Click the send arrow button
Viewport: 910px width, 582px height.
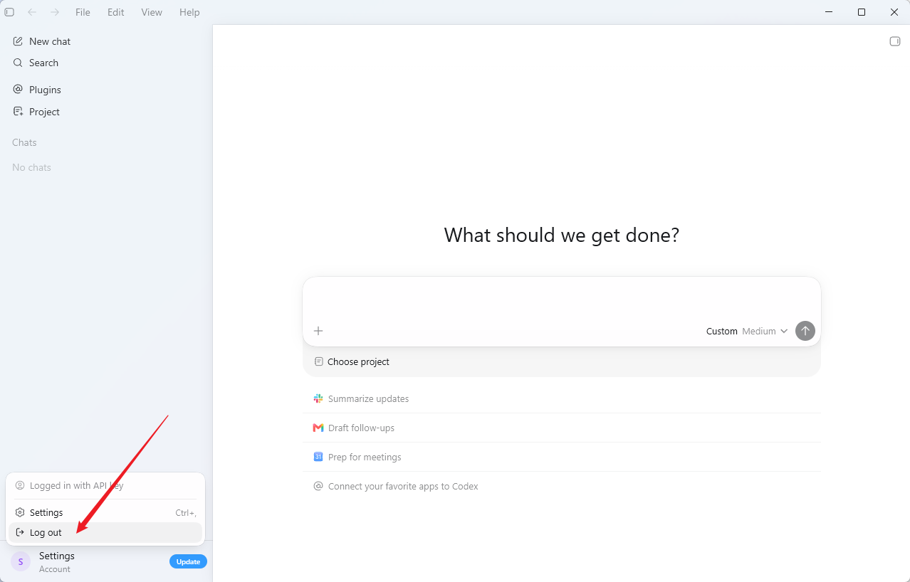coord(805,331)
